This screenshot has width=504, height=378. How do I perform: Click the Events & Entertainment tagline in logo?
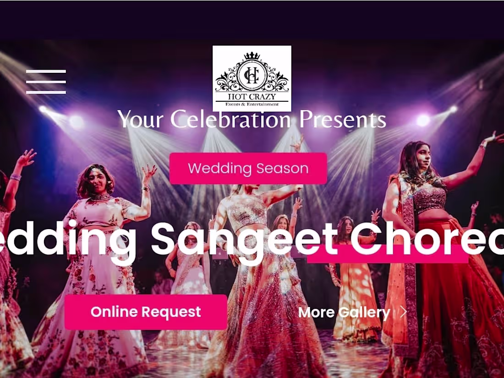pyautogui.click(x=252, y=104)
